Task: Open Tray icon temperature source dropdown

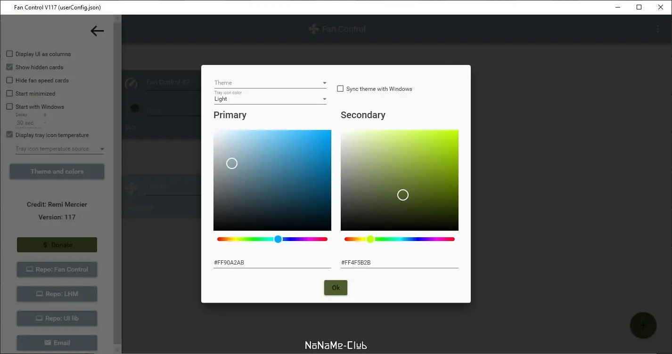Action: click(60, 149)
